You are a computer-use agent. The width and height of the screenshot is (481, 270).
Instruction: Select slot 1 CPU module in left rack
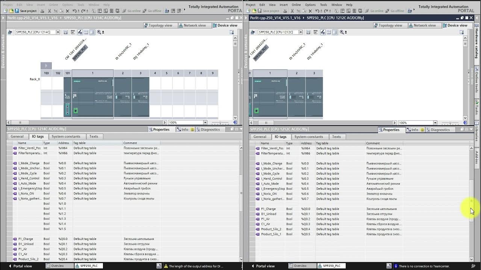tap(92, 97)
